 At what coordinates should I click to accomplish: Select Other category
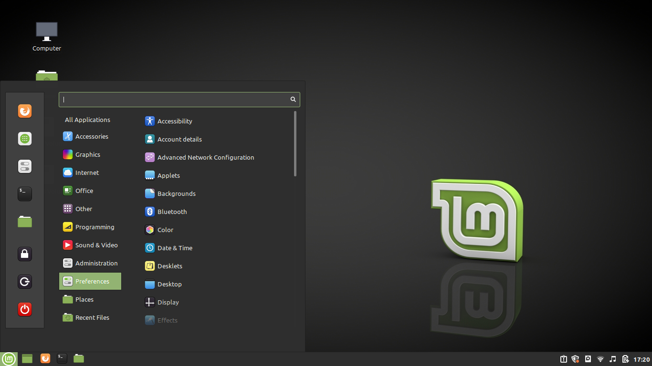[x=90, y=209]
